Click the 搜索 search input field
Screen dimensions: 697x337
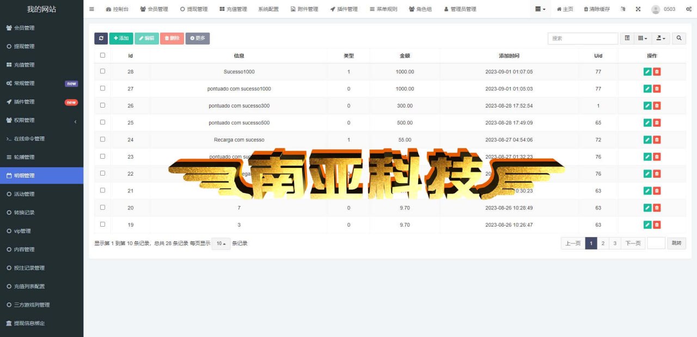[x=583, y=38]
